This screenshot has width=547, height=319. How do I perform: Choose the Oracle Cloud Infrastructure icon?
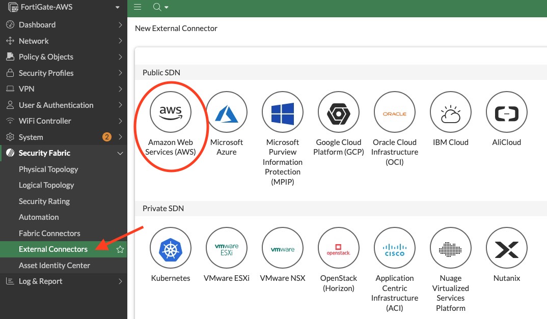395,112
